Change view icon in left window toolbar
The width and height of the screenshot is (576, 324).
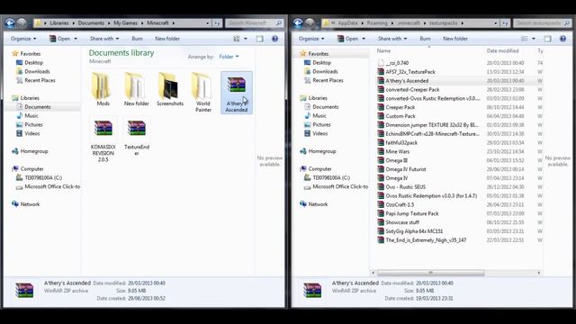pos(237,39)
